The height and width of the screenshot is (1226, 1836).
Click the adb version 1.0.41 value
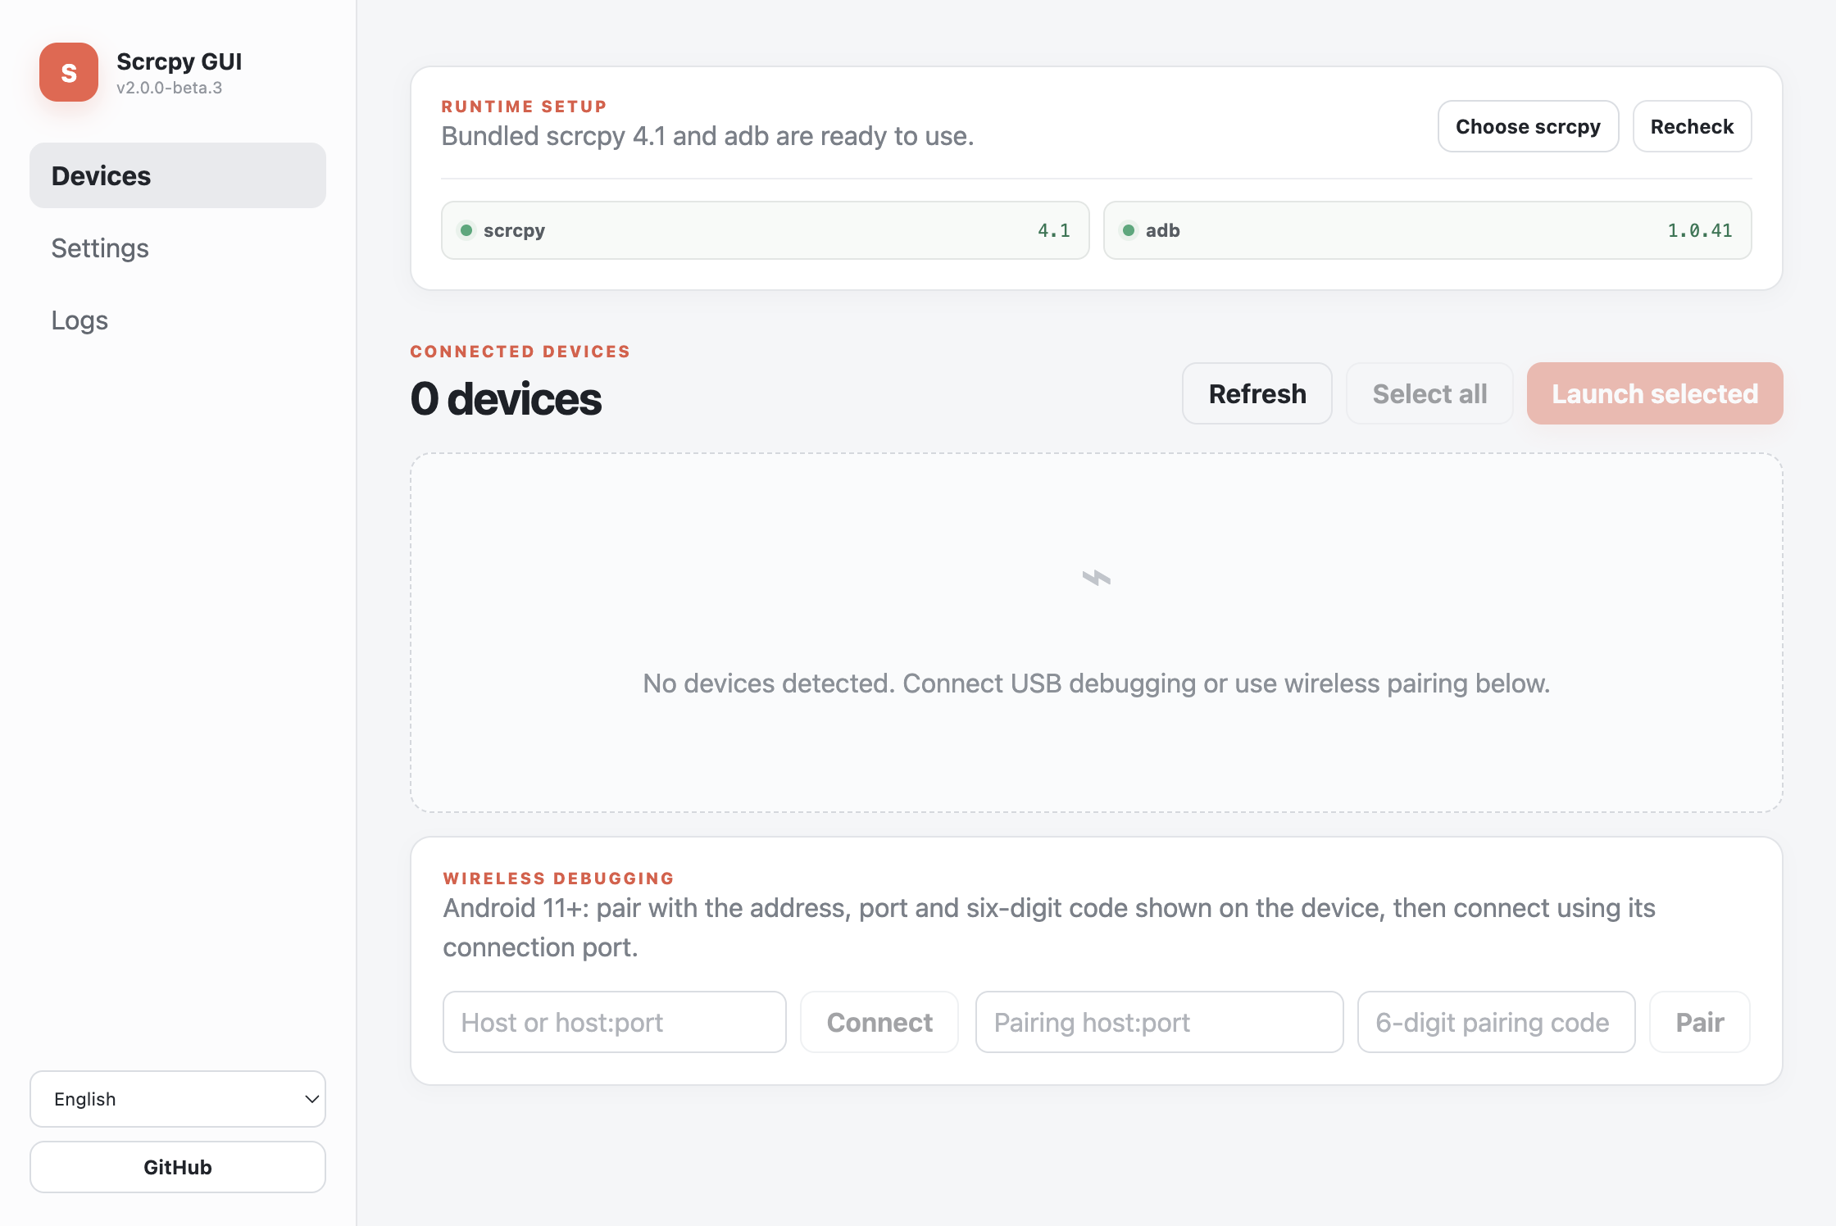tap(1700, 230)
